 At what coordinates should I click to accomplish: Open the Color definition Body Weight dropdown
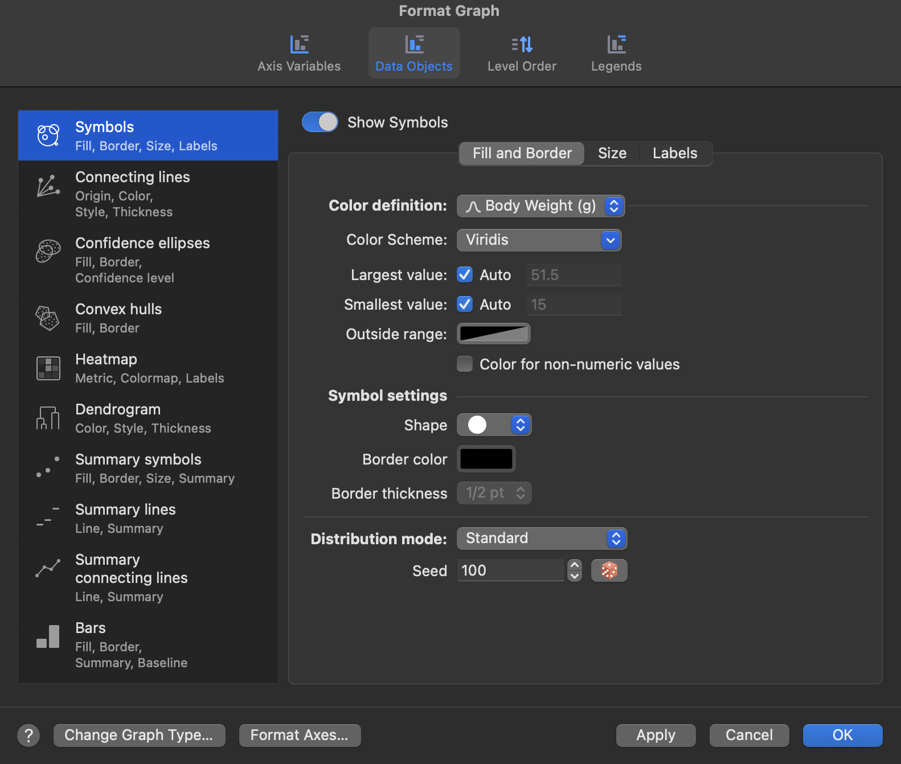pyautogui.click(x=540, y=206)
